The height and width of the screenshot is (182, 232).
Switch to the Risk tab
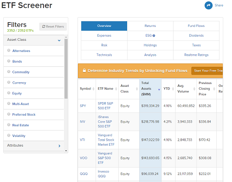(x=104, y=45)
